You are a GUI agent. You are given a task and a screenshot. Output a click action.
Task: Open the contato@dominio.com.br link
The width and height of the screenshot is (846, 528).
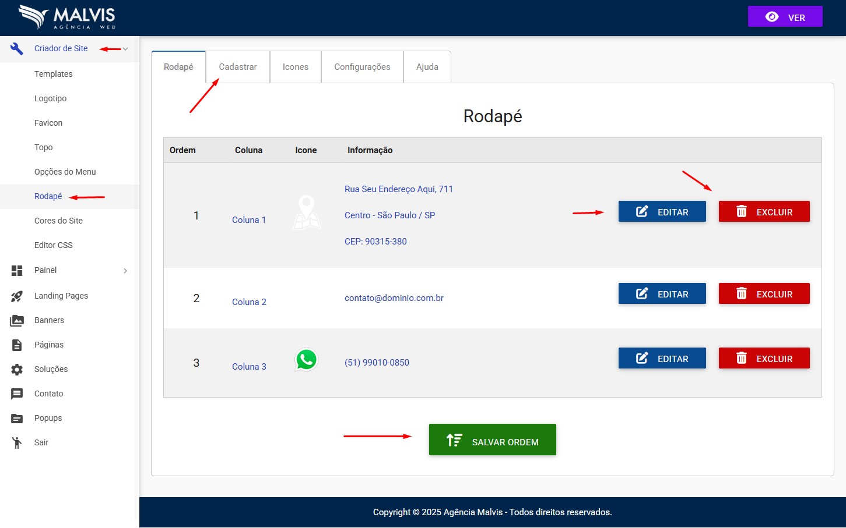click(x=394, y=298)
